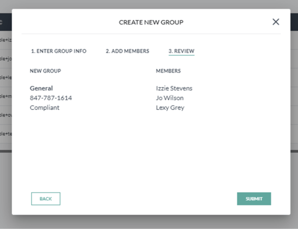298x229 pixels.
Task: Click the Members section heading
Action: [168, 71]
